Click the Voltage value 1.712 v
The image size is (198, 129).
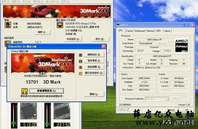click(x=167, y=51)
